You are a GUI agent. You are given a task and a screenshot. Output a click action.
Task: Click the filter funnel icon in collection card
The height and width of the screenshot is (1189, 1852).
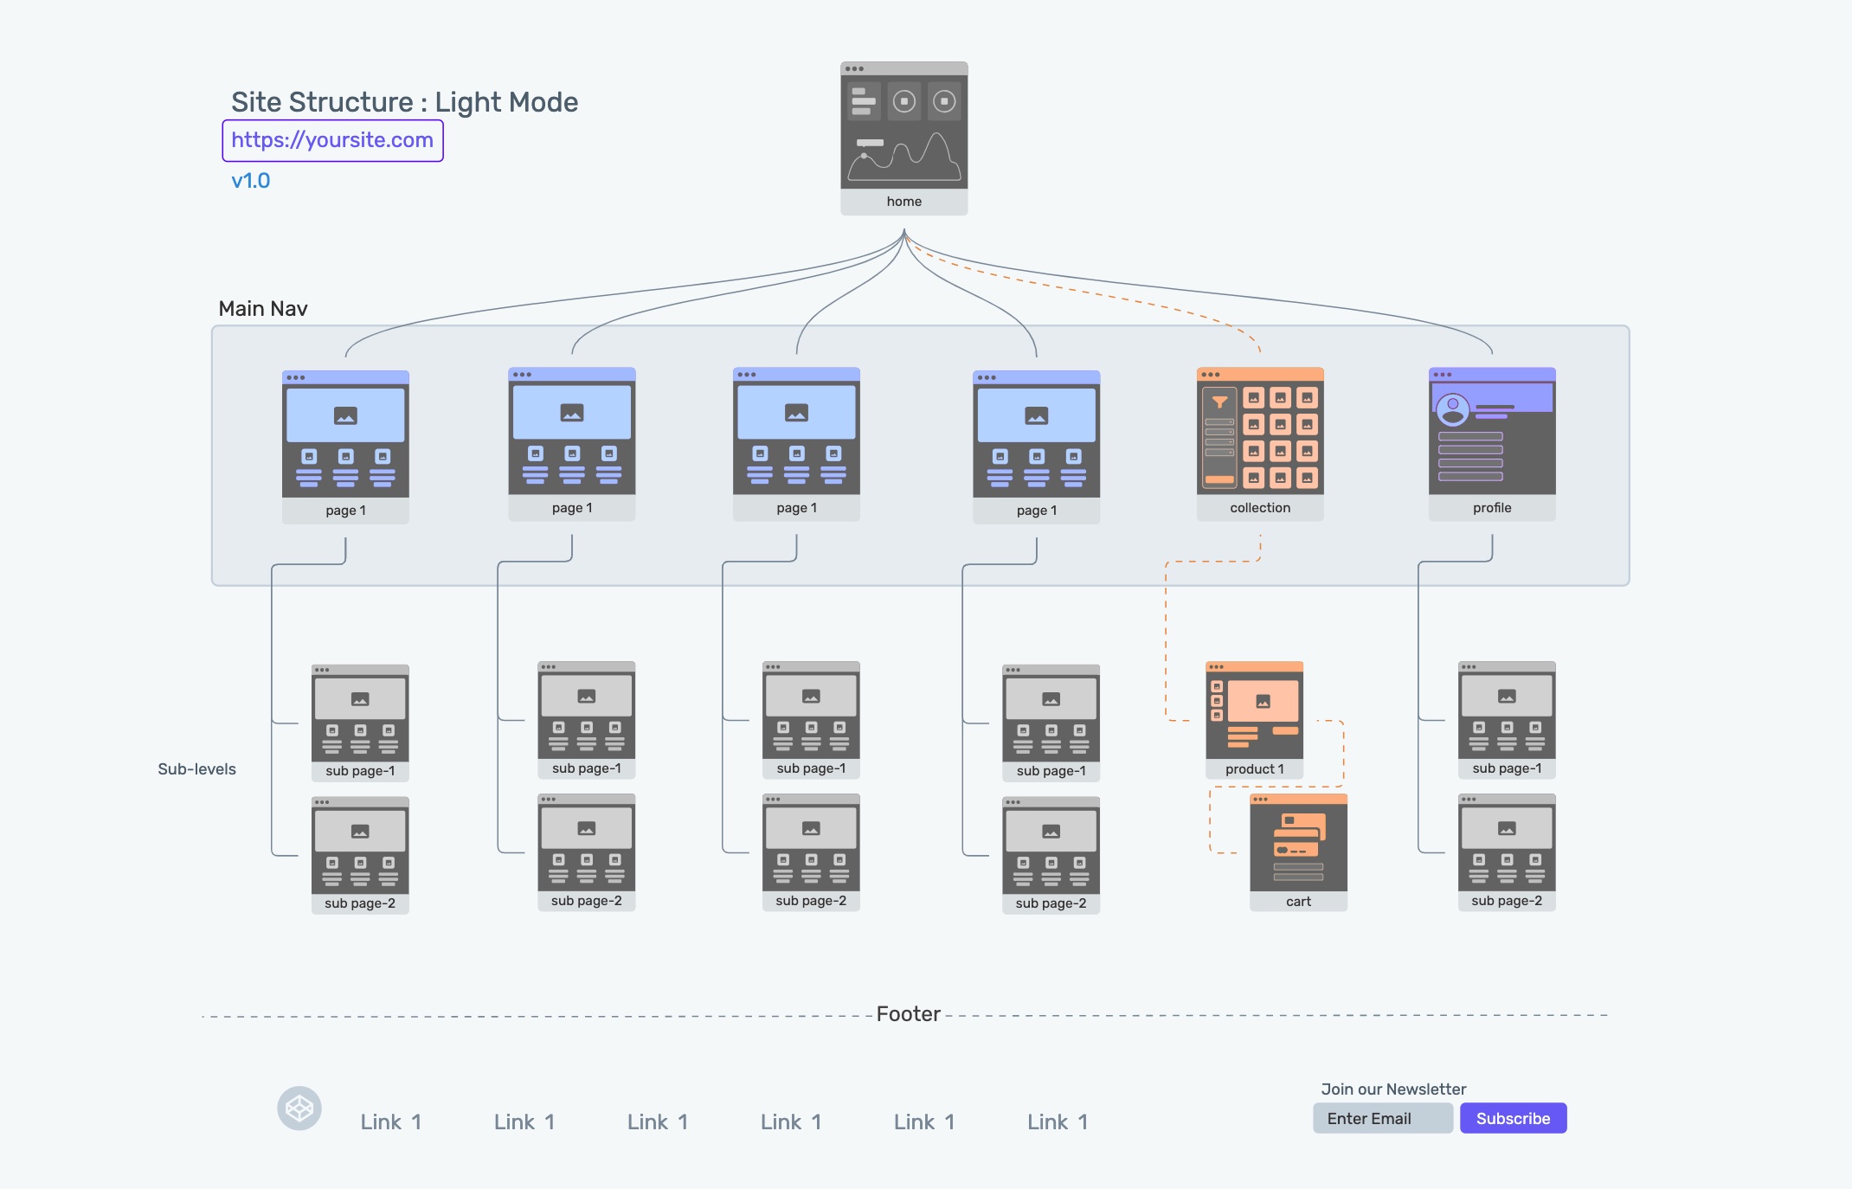1219,402
